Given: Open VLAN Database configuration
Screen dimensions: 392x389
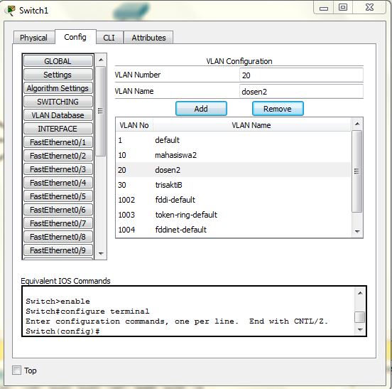Looking at the screenshot, I should (58, 115).
